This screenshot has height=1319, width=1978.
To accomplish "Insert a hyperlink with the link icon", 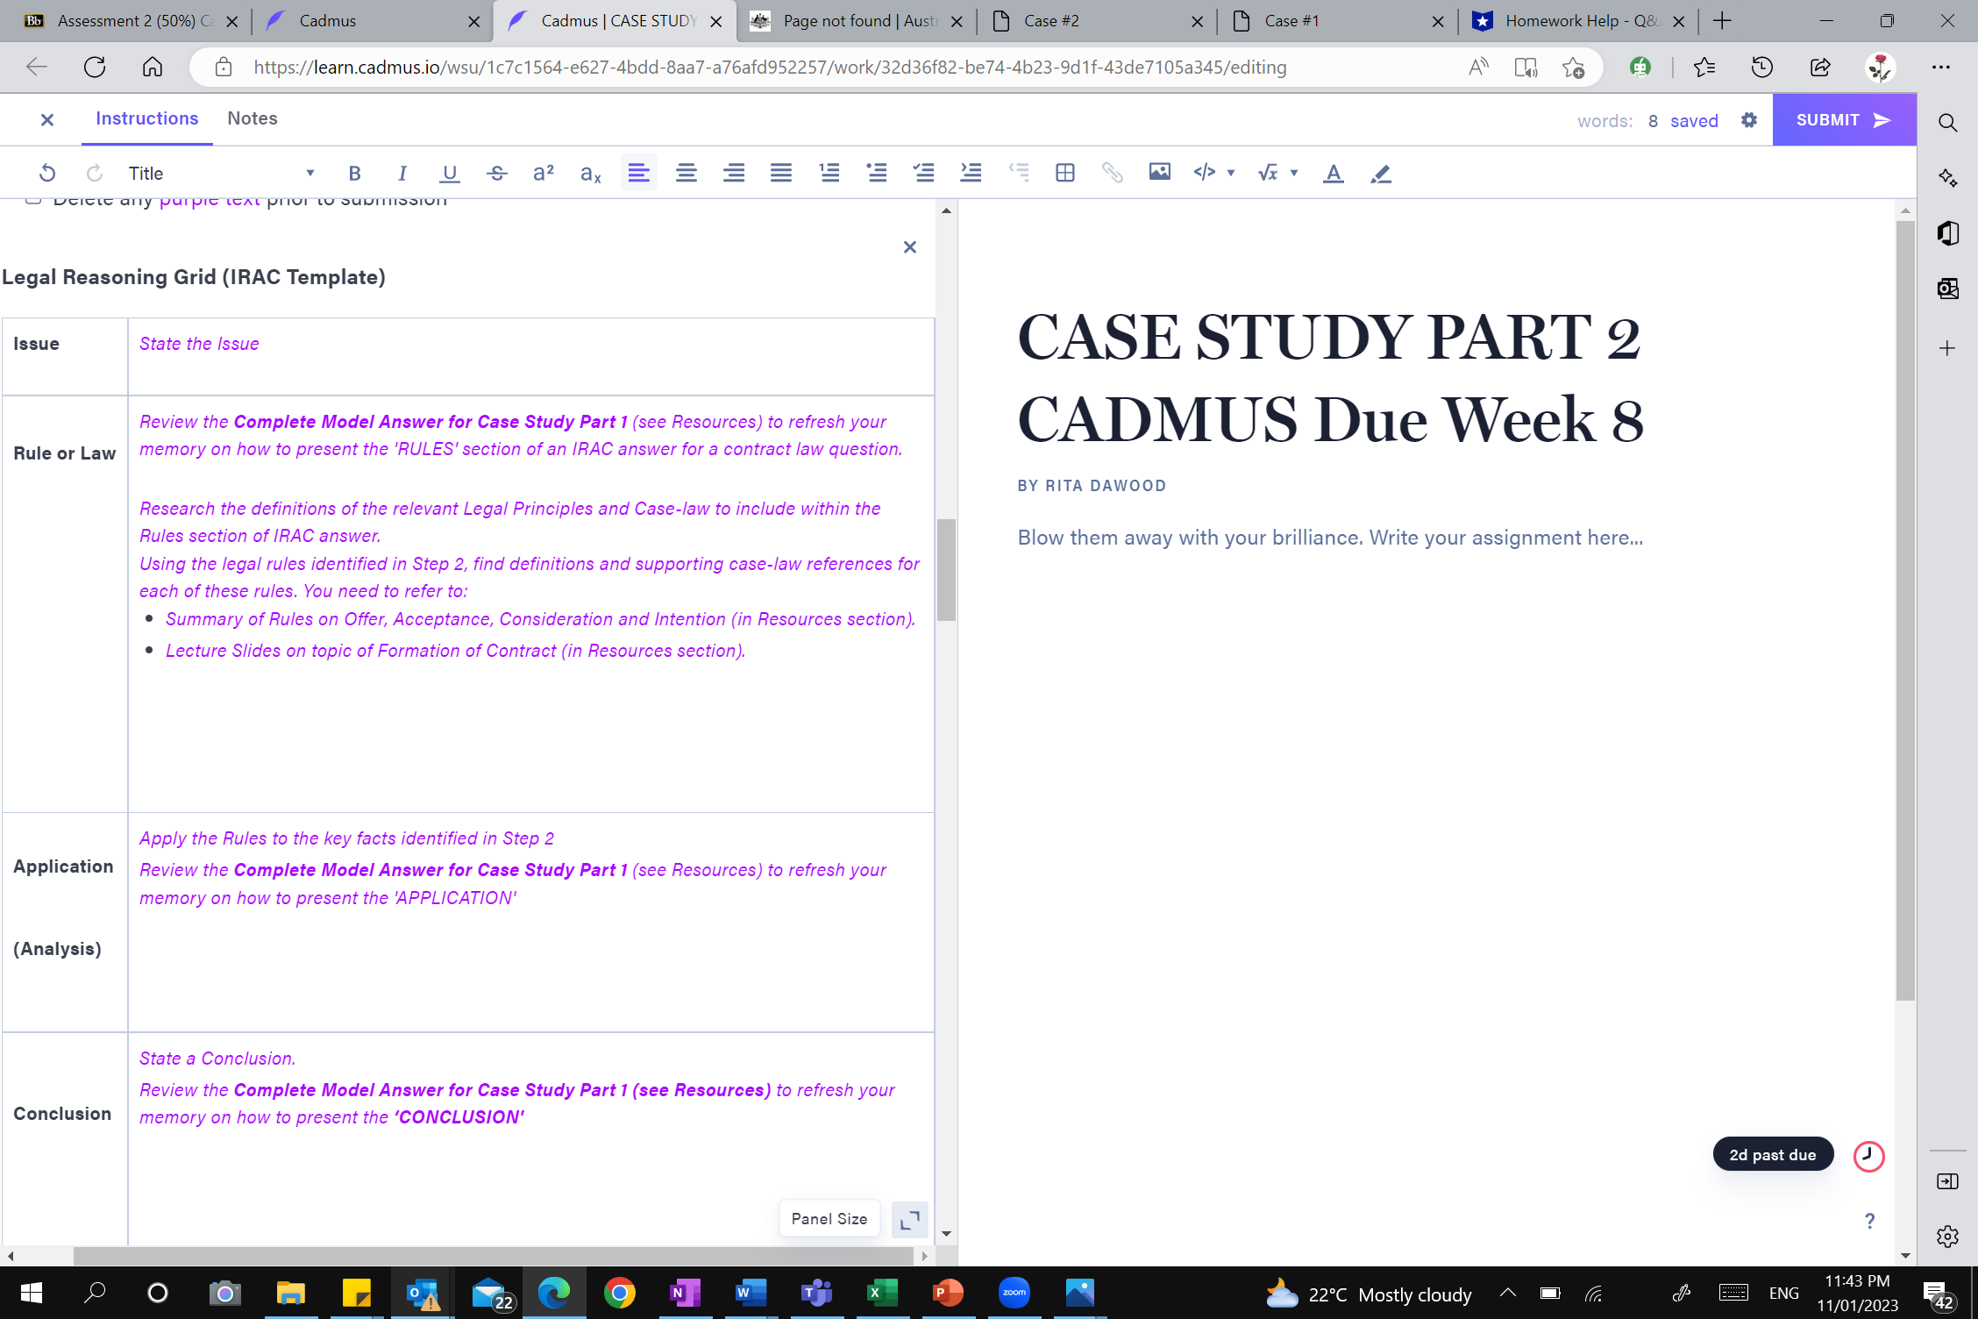I will pos(1112,172).
